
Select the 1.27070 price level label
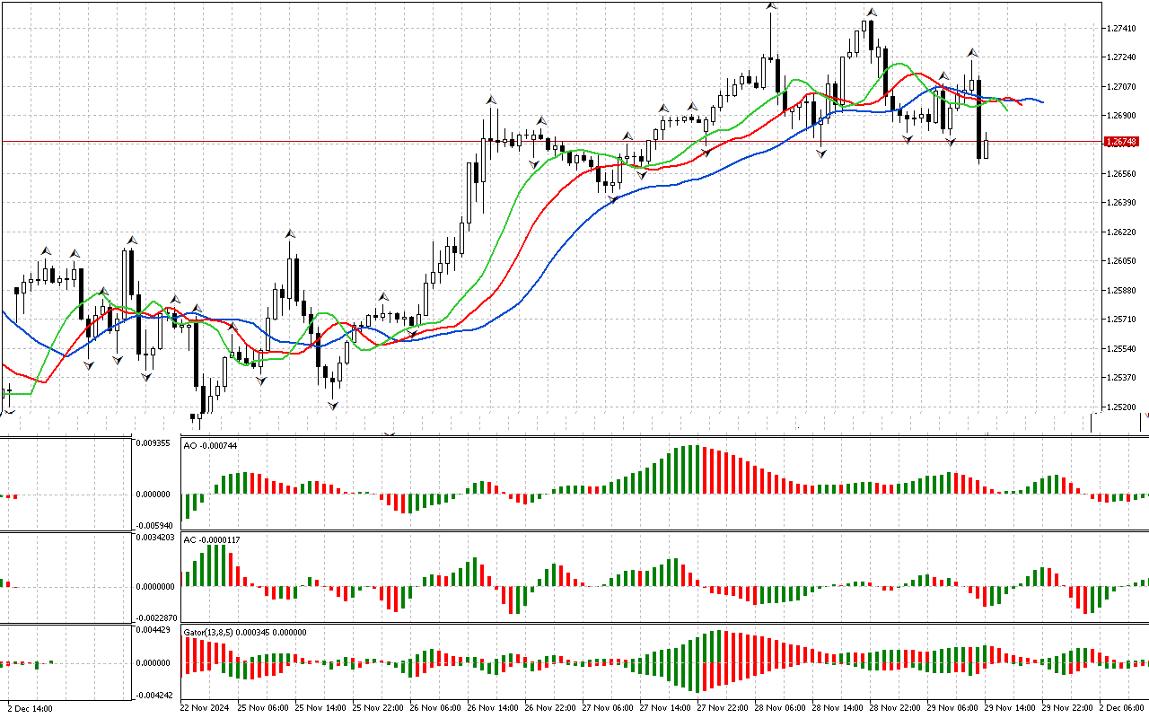coord(1123,87)
